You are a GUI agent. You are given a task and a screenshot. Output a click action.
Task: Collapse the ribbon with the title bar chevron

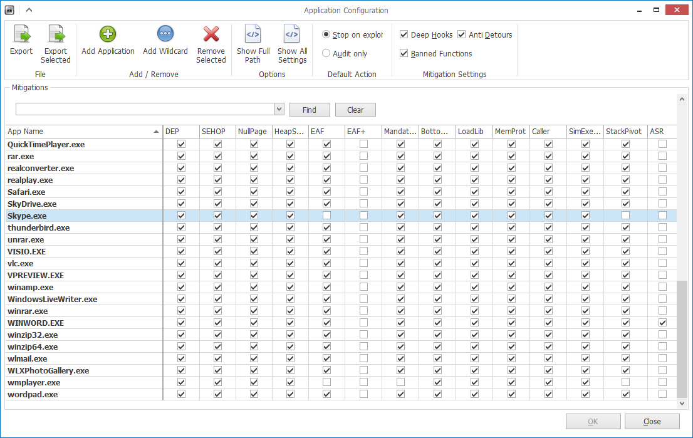coord(29,10)
